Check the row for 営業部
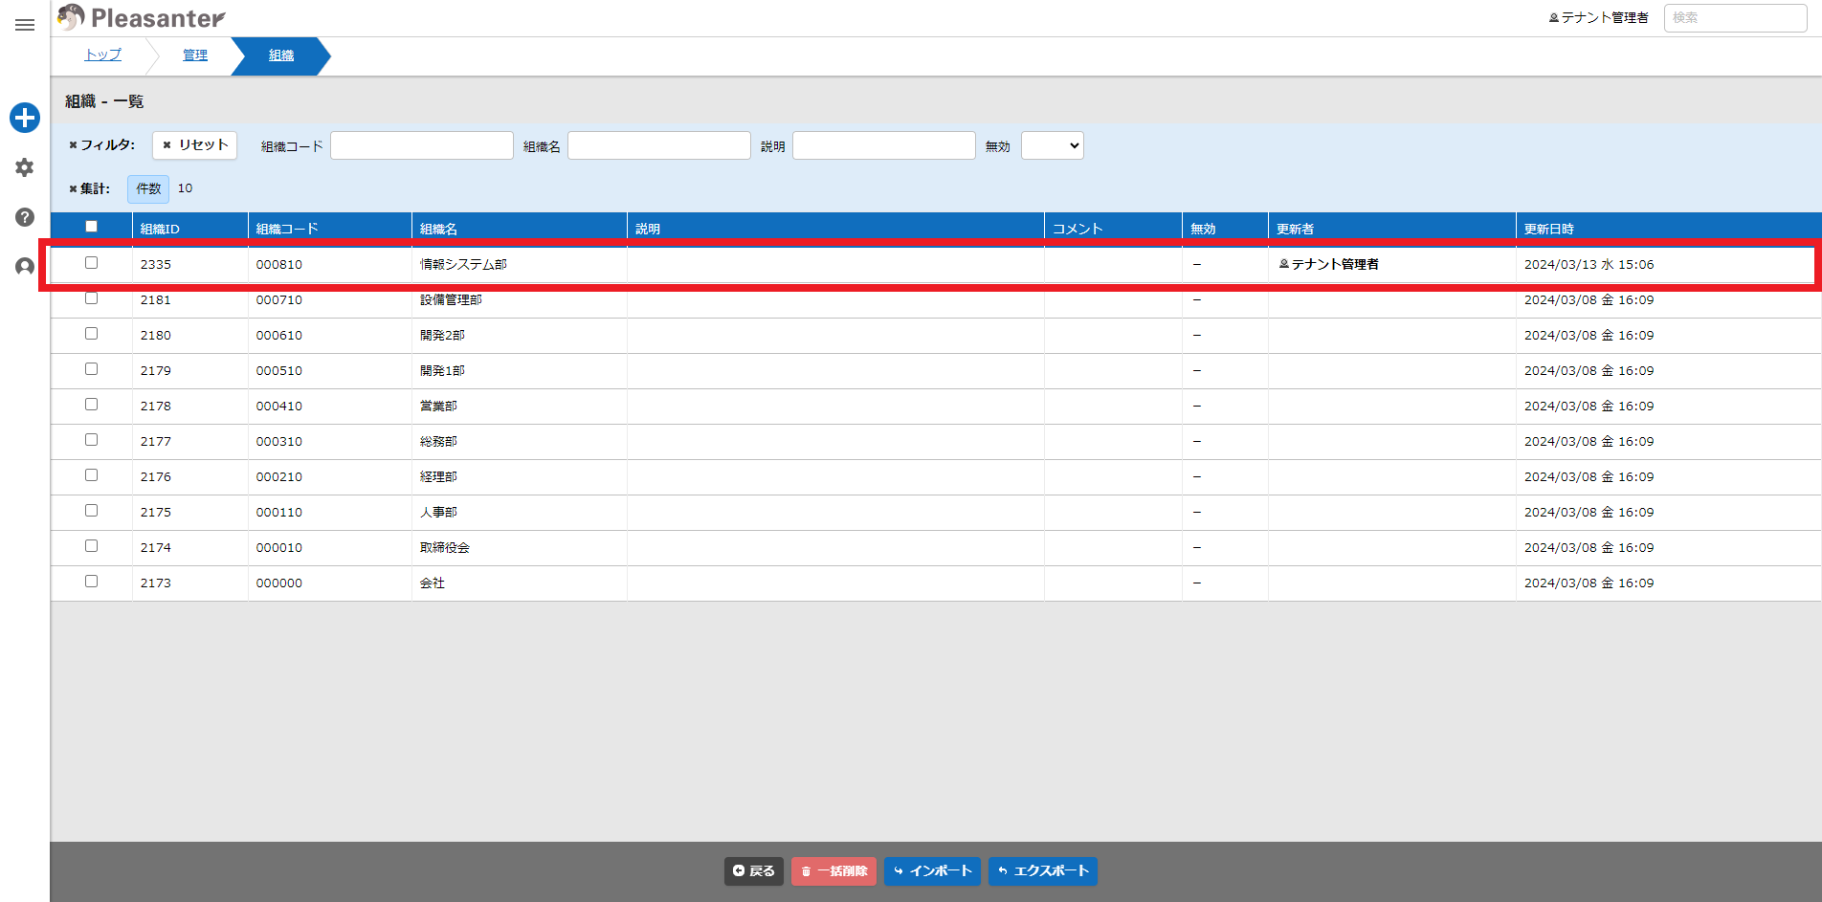This screenshot has height=902, width=1822. pyautogui.click(x=91, y=404)
